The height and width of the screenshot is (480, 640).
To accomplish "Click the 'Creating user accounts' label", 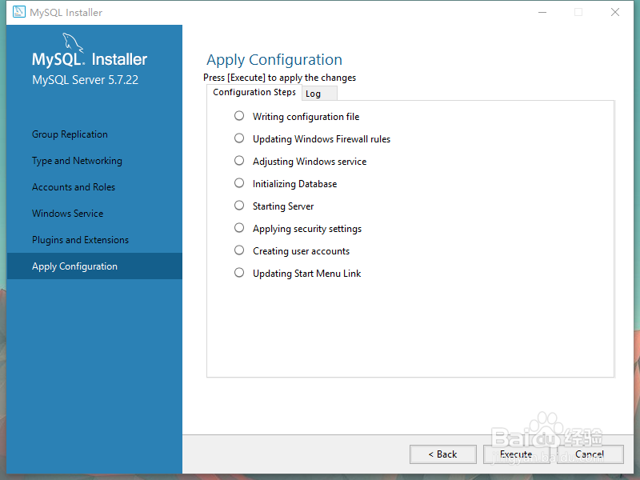I will pos(302,251).
